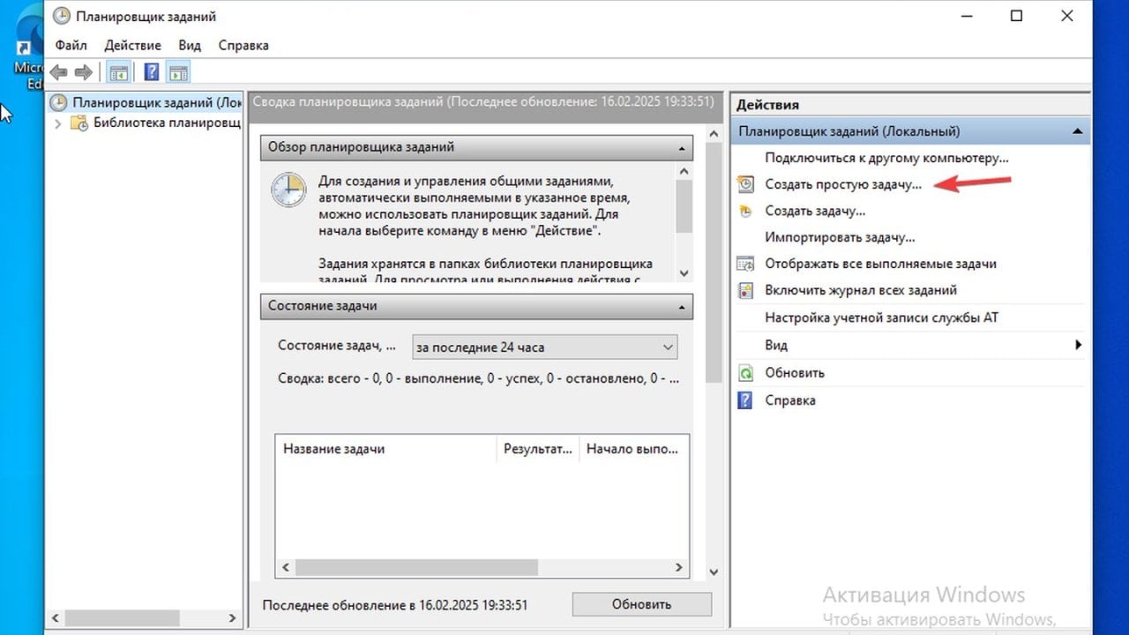Open 'Отображать все выполняемые задачи' via its icon
Screen dimensions: 1129x635
pos(744,264)
